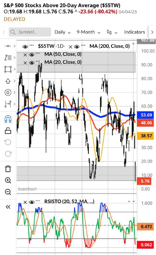
Task: Zoom out with the magnifier minus
Action: tap(8, 192)
